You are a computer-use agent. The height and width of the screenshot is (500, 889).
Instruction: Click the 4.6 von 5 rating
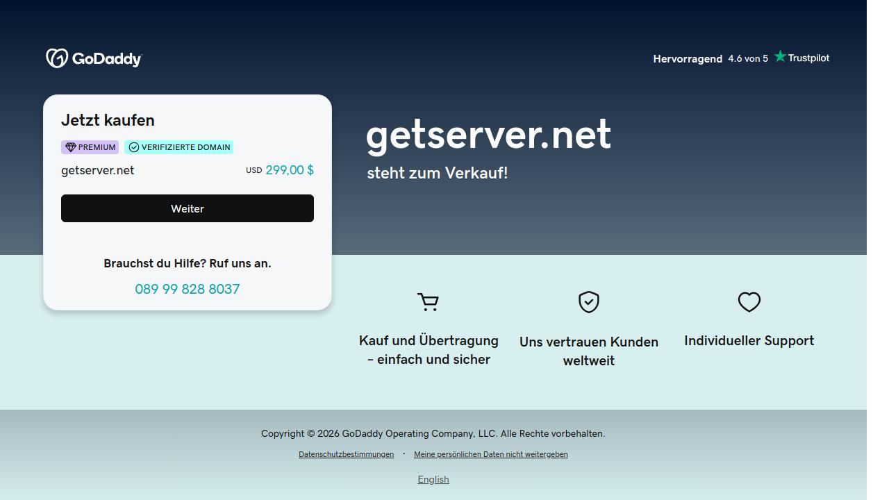point(748,58)
